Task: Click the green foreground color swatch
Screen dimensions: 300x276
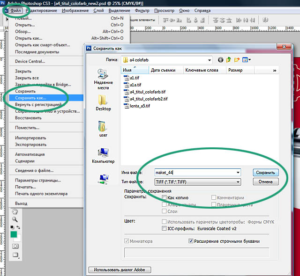Action: click(x=14, y=234)
